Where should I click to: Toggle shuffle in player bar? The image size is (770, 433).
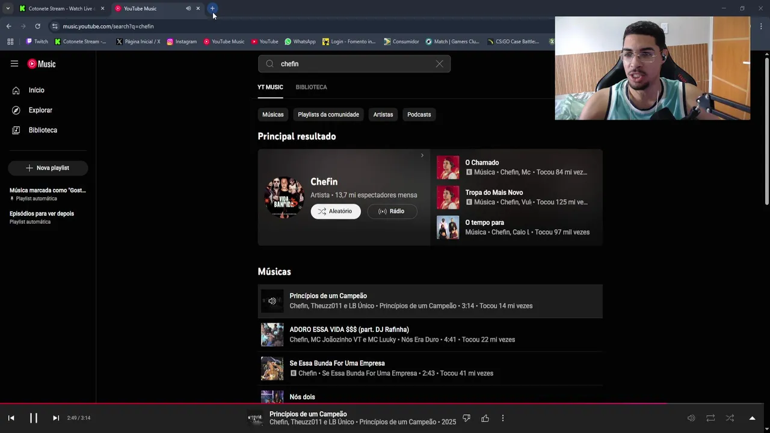coord(730,418)
